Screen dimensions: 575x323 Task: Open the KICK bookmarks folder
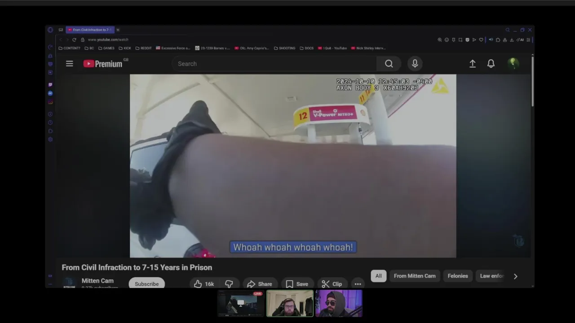[x=125, y=48]
